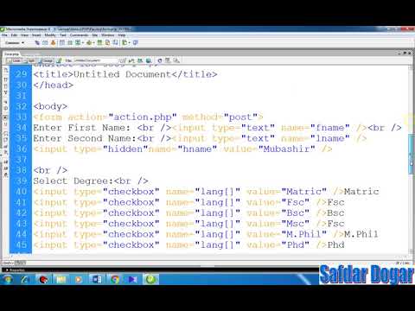Open the Visual Aids icon menu
Screen dimensions: 415x311
point(176,60)
